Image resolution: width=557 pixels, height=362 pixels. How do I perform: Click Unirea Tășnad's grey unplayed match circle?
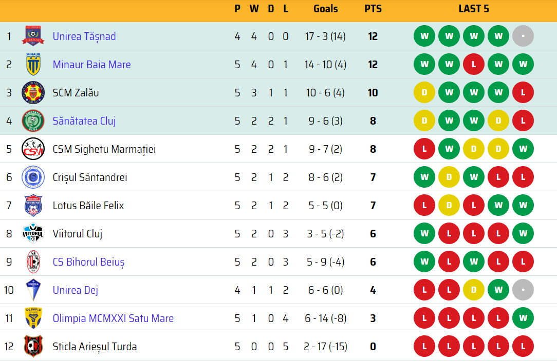tap(523, 36)
